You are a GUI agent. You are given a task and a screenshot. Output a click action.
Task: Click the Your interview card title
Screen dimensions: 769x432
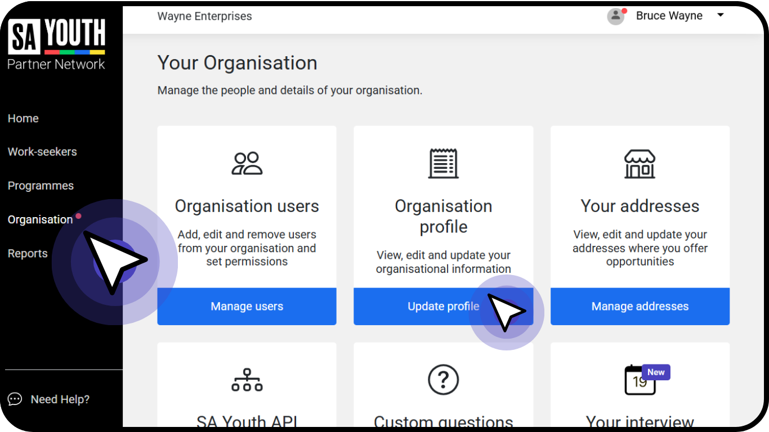pyautogui.click(x=640, y=421)
